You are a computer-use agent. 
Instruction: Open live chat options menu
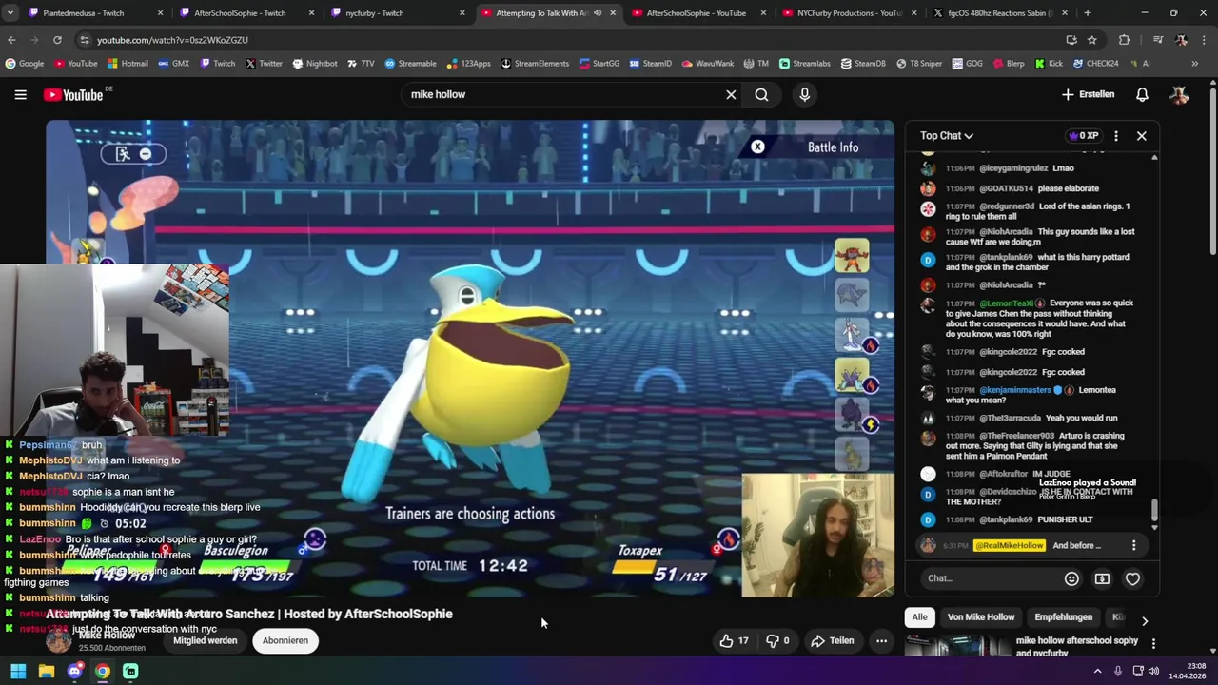point(1116,136)
